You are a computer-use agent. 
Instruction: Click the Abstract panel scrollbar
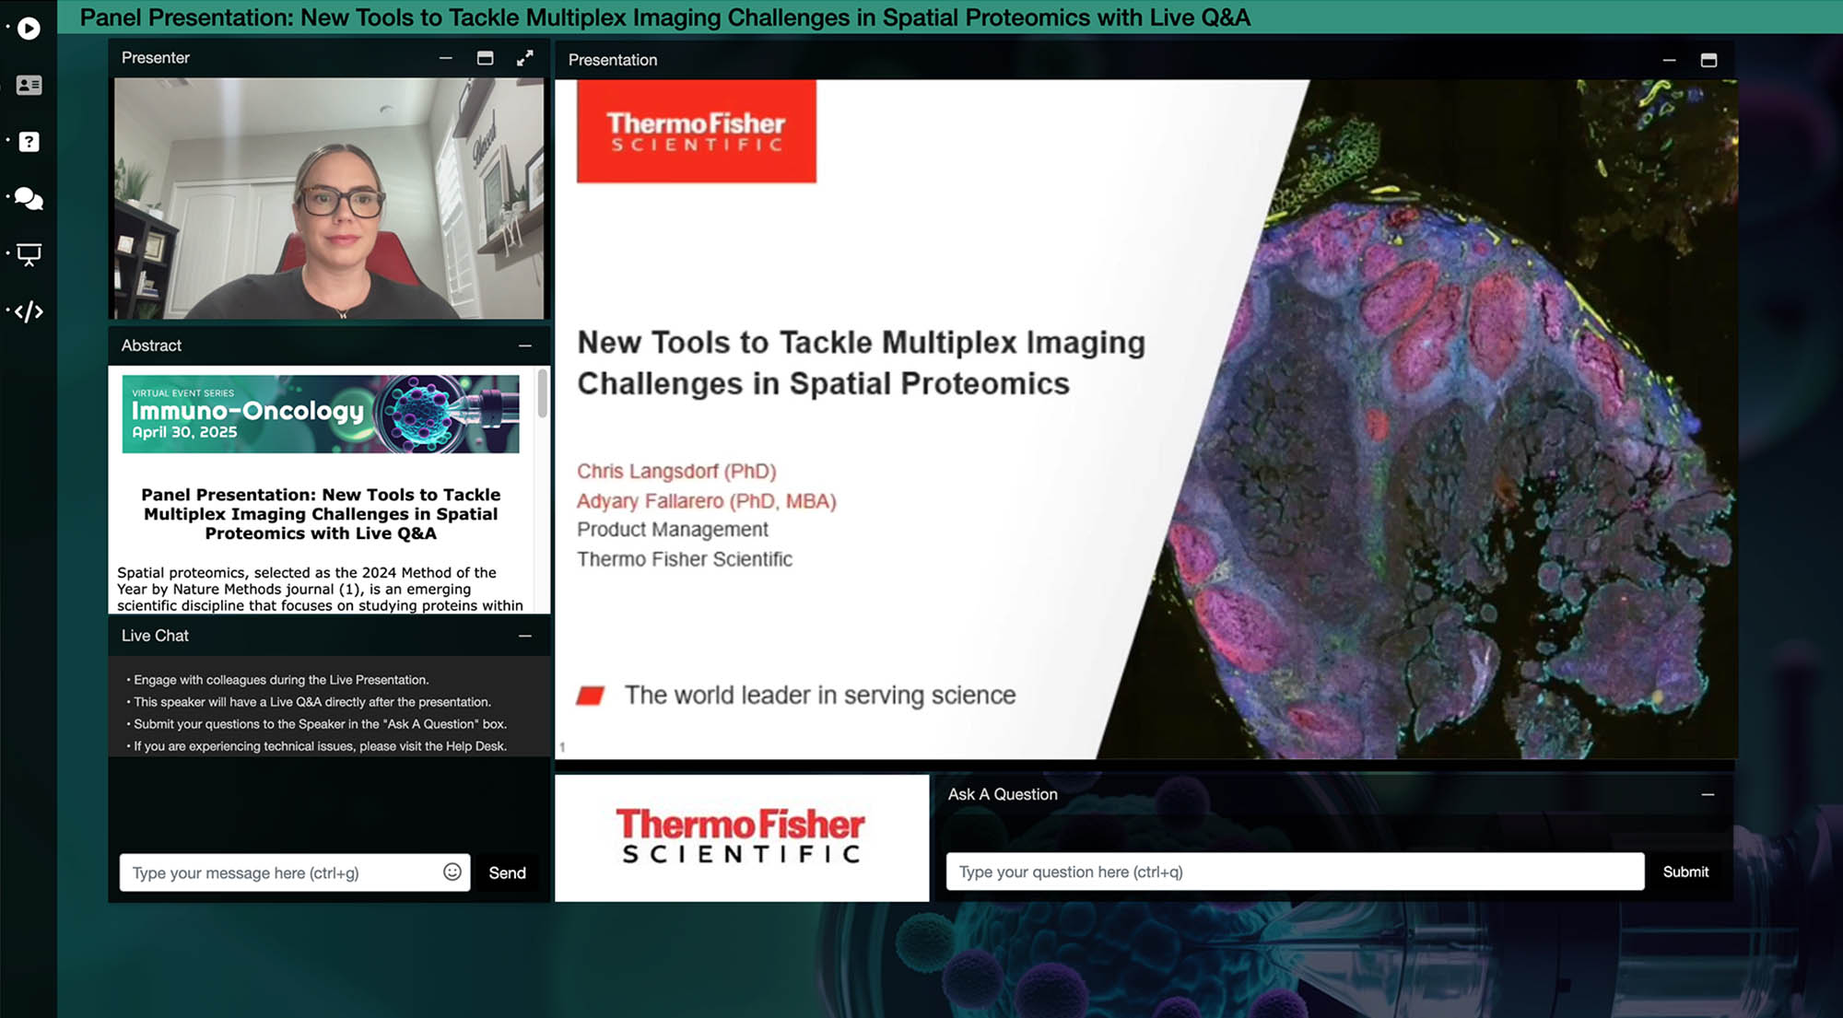click(543, 394)
